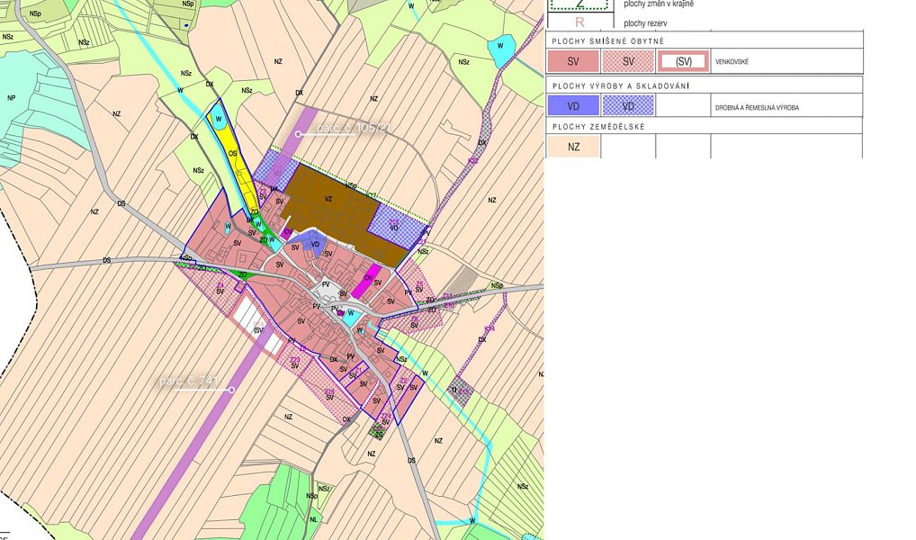
Task: Click the outlined (SV) legend swatch
Action: click(683, 61)
